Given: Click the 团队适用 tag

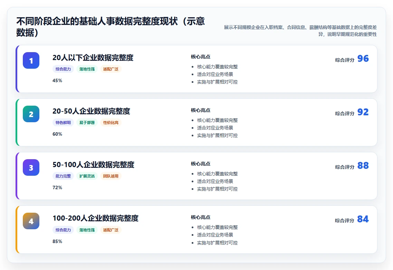Looking at the screenshot, I should click(111, 176).
